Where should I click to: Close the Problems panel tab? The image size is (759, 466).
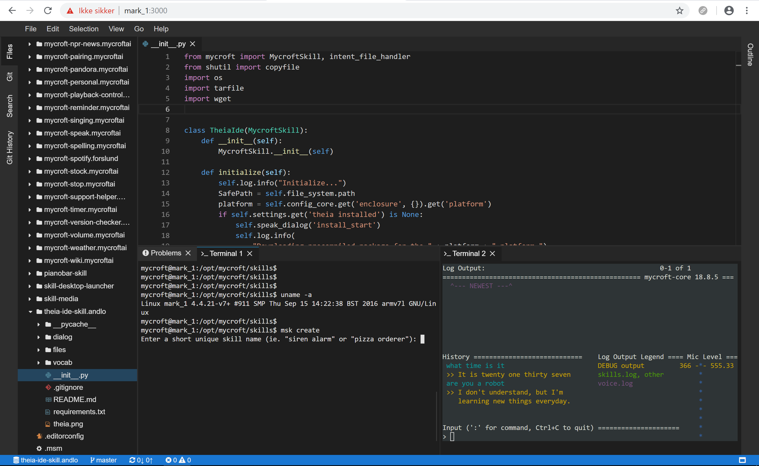pyautogui.click(x=188, y=253)
